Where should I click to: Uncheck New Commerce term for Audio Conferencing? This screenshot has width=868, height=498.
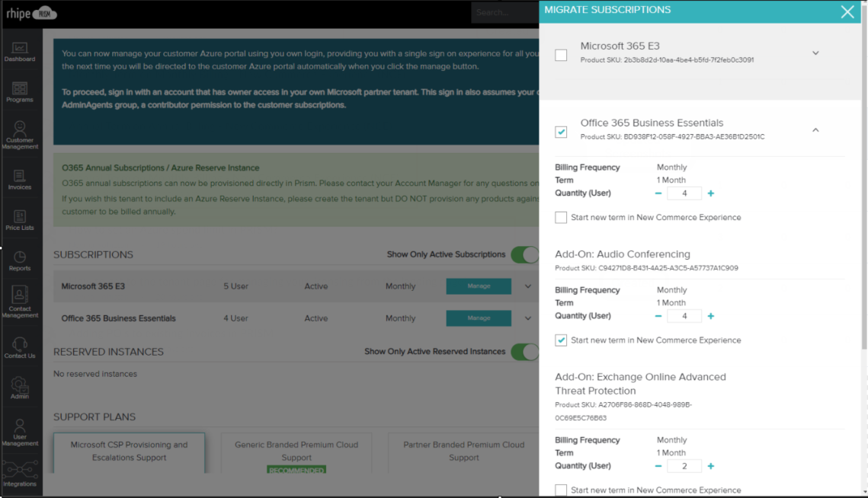pos(561,340)
